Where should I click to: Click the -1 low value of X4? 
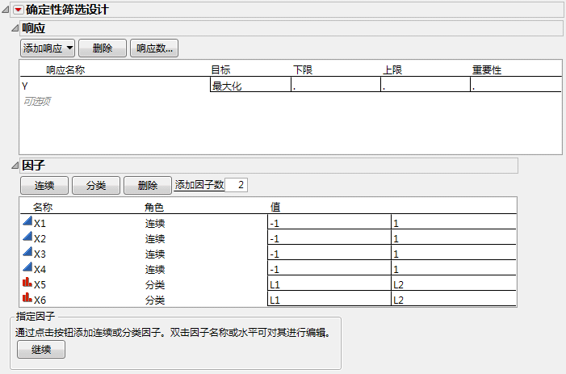329,268
